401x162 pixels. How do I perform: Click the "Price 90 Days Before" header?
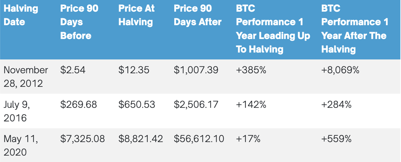[x=79, y=22]
